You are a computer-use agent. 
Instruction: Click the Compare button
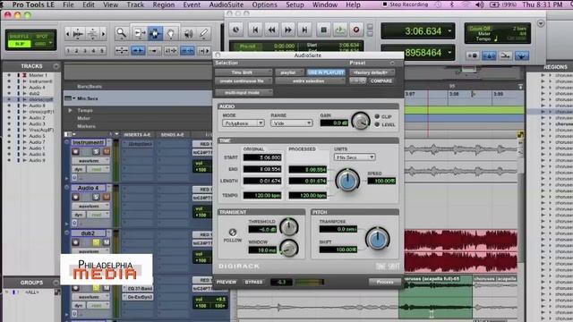(381, 81)
